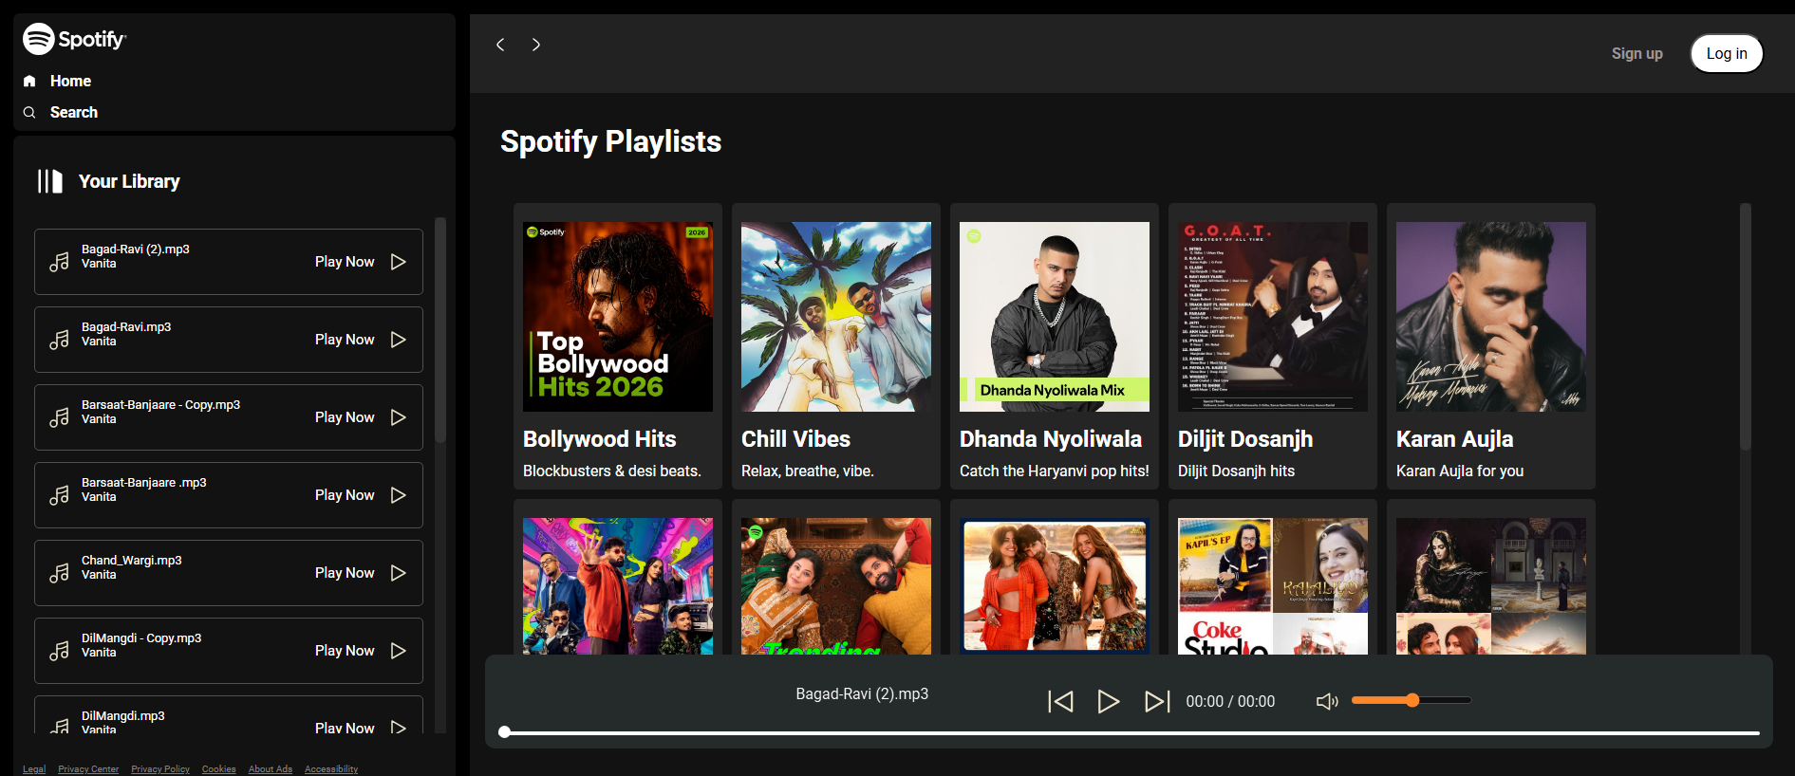The image size is (1795, 776).
Task: Open the Diljit Dosanjh G.O.A.T. cover art
Action: [x=1273, y=317]
